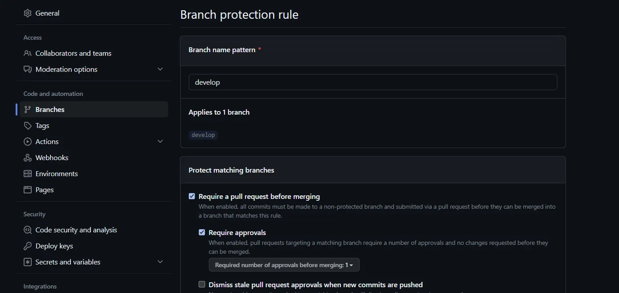Uncheck the Require approvals checkbox

[202, 232]
